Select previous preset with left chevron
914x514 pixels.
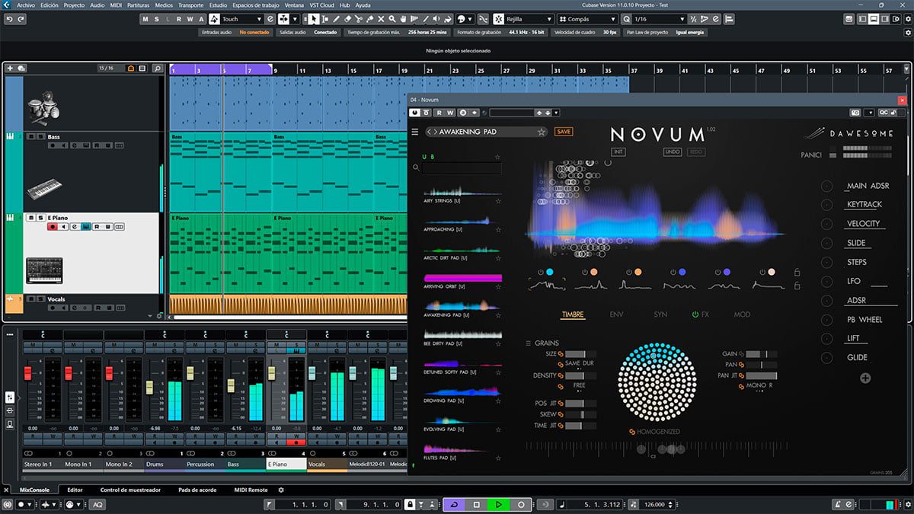click(430, 132)
